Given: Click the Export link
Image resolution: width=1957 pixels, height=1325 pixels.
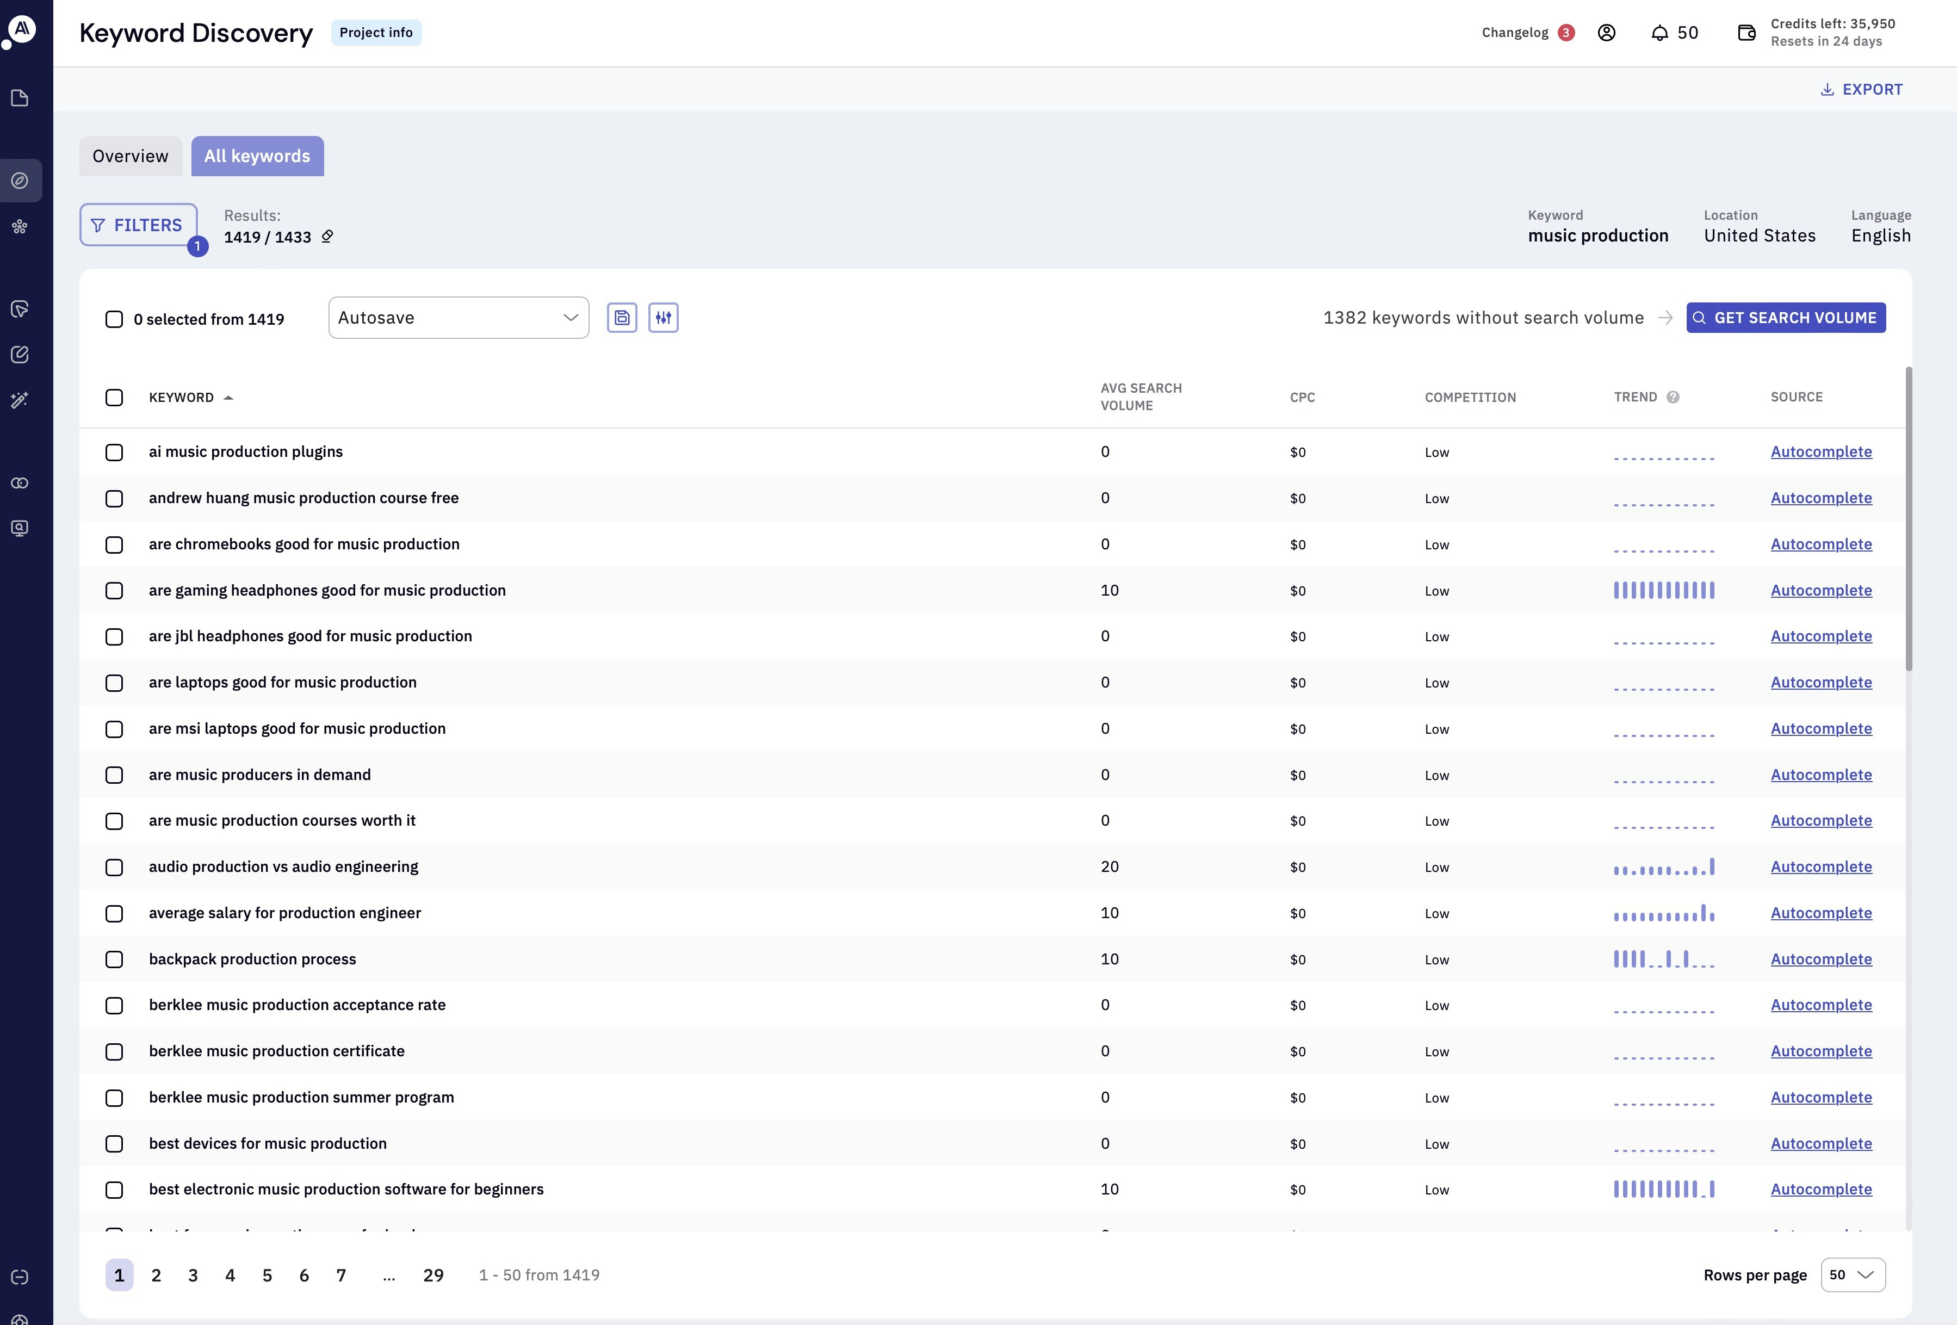Looking at the screenshot, I should [1861, 89].
